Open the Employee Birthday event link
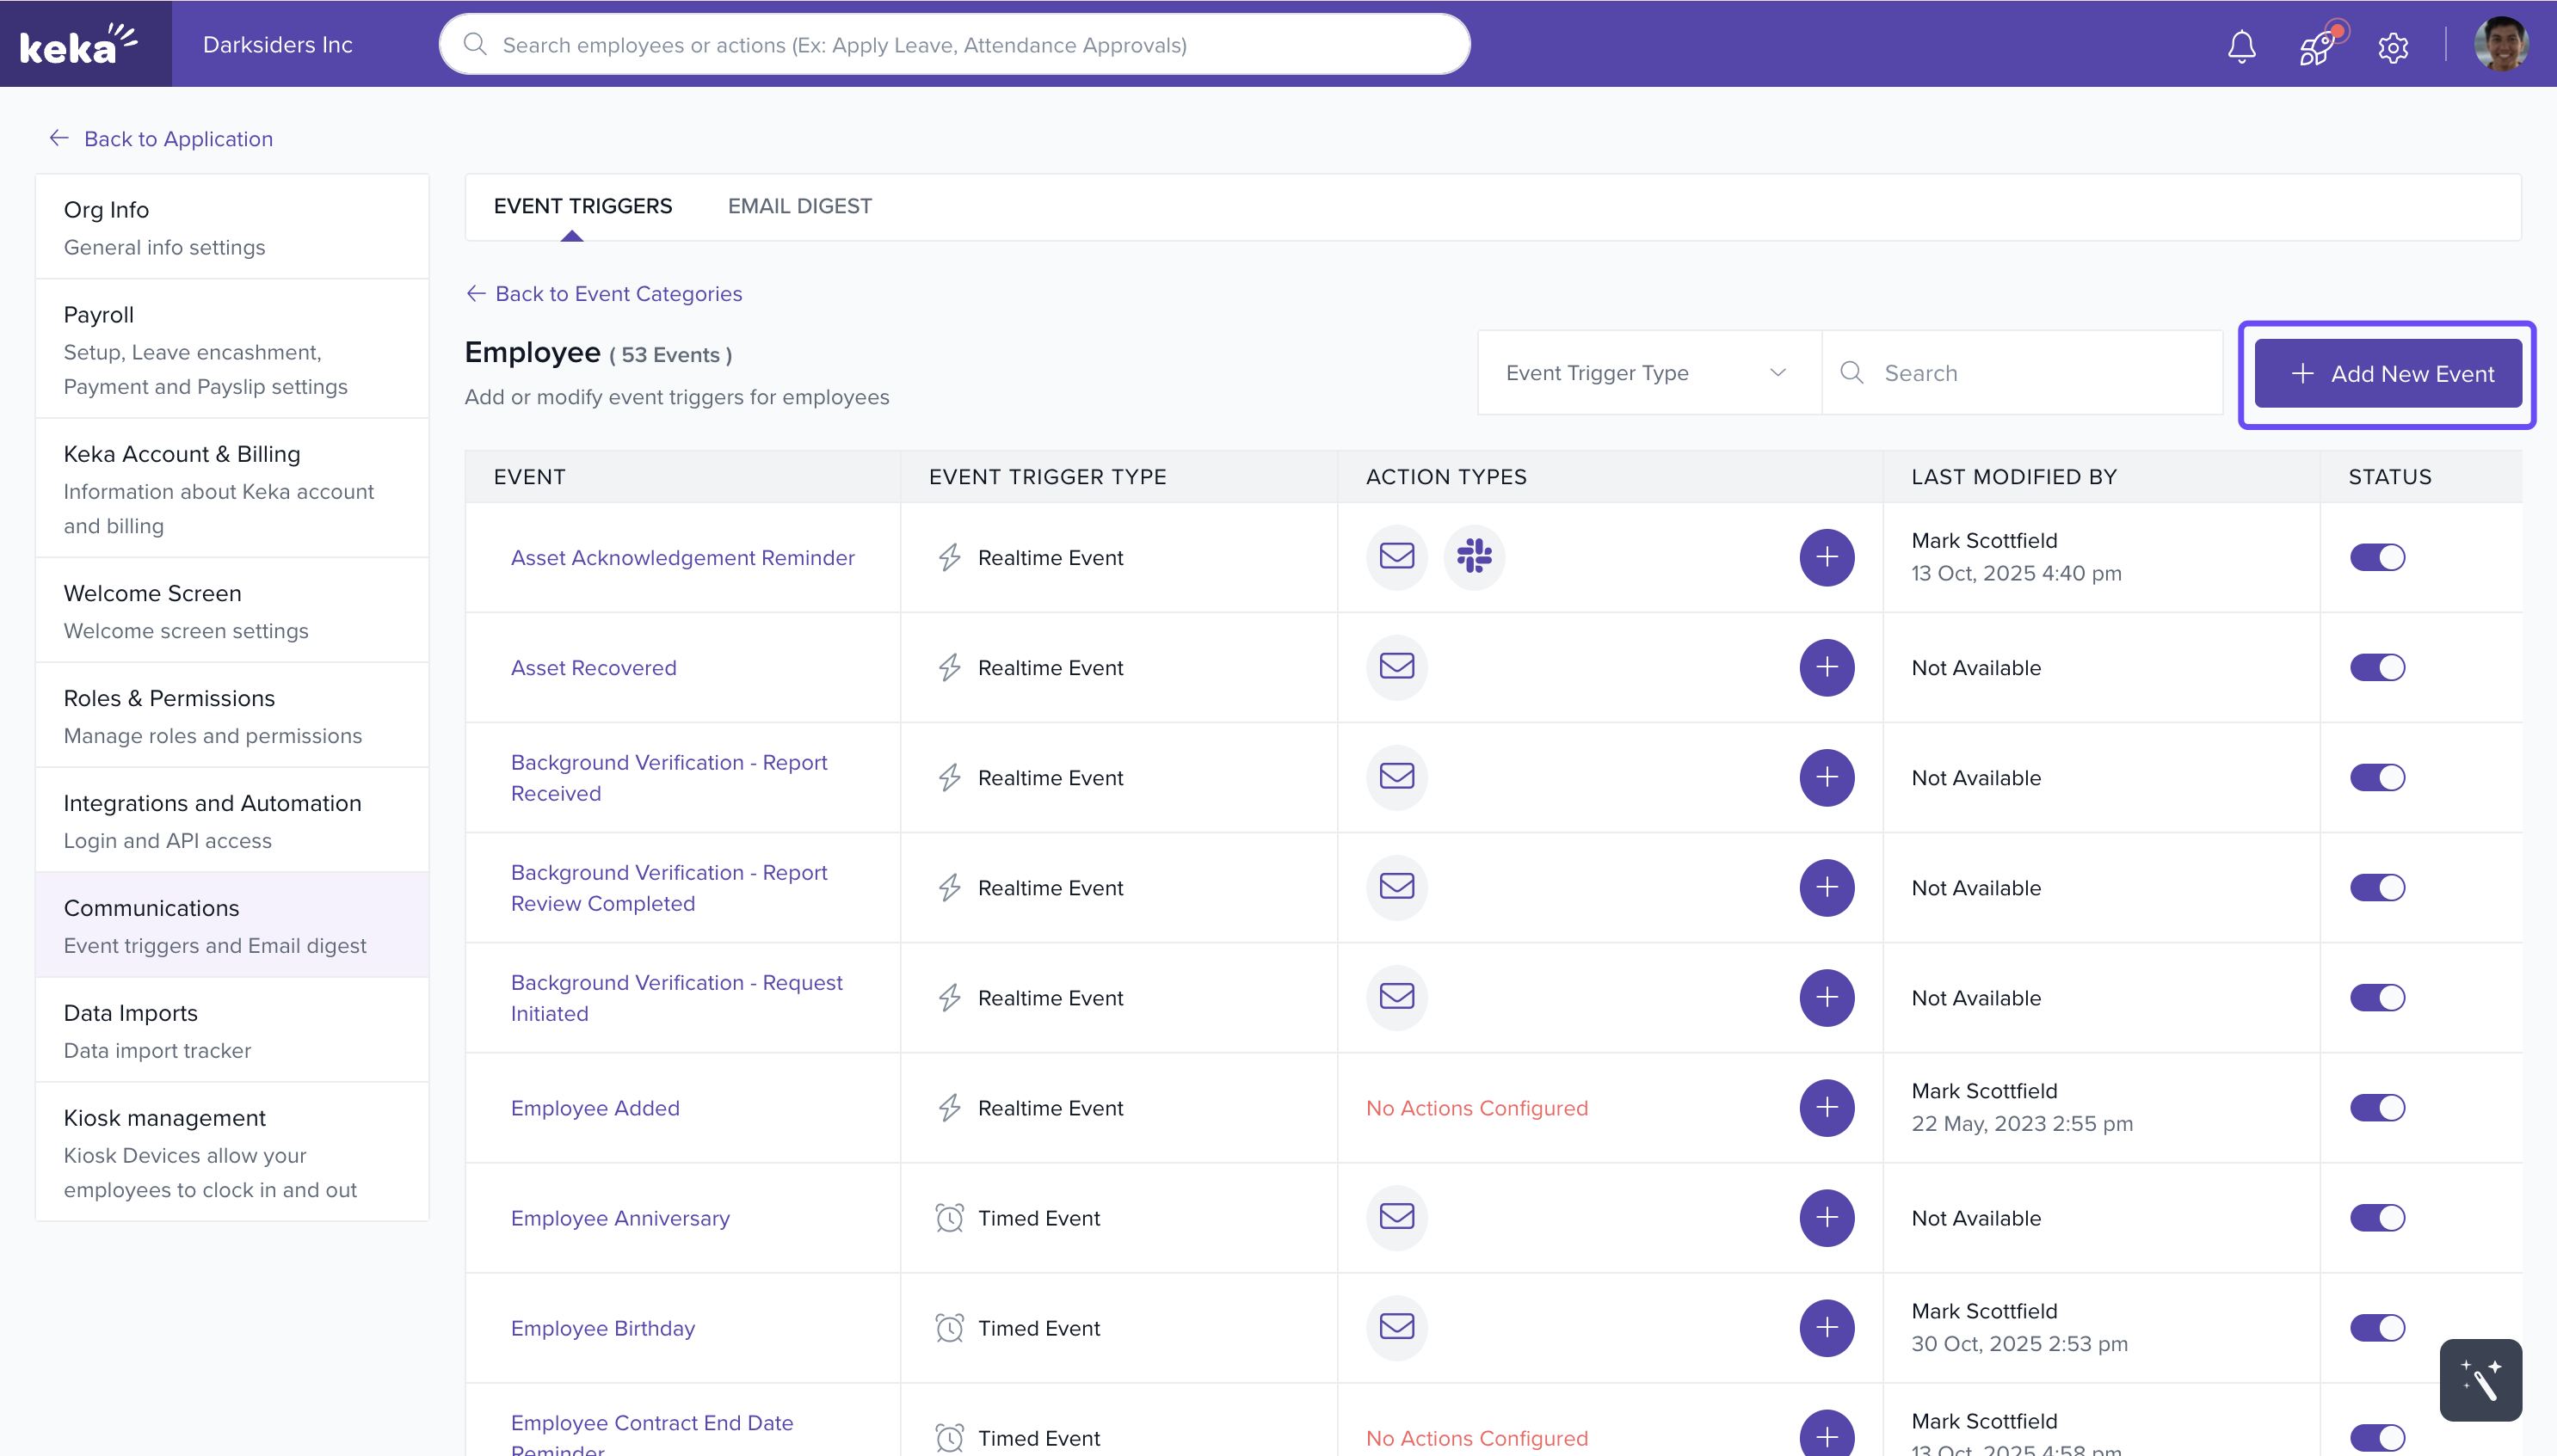Viewport: 2557px width, 1456px height. click(x=602, y=1328)
